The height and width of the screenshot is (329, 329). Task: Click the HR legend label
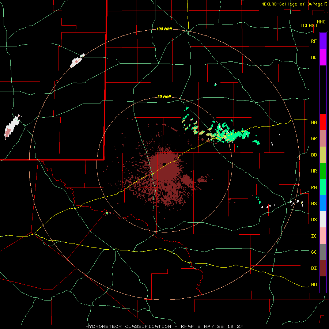(314, 171)
